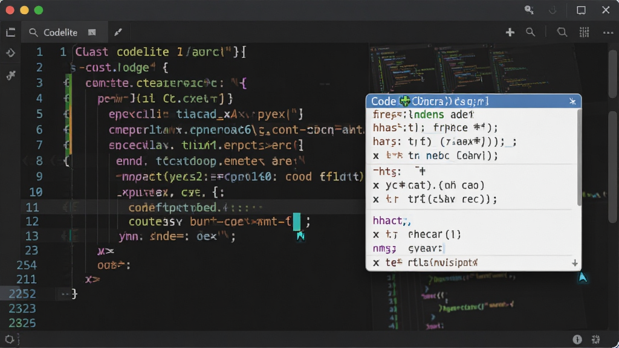Open the three-dots more options menu
619x348 pixels.
click(608, 33)
